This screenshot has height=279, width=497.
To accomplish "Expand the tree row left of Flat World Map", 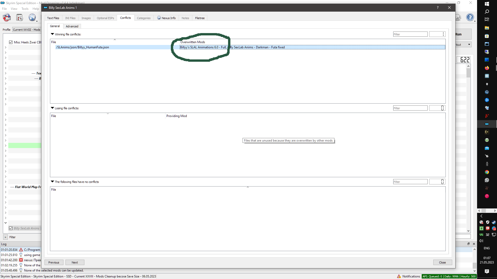I will pos(5,187).
